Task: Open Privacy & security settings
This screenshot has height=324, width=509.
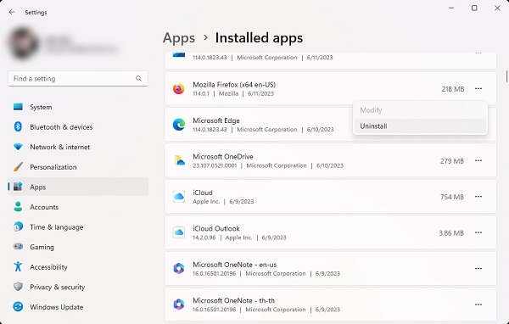Action: click(78, 287)
